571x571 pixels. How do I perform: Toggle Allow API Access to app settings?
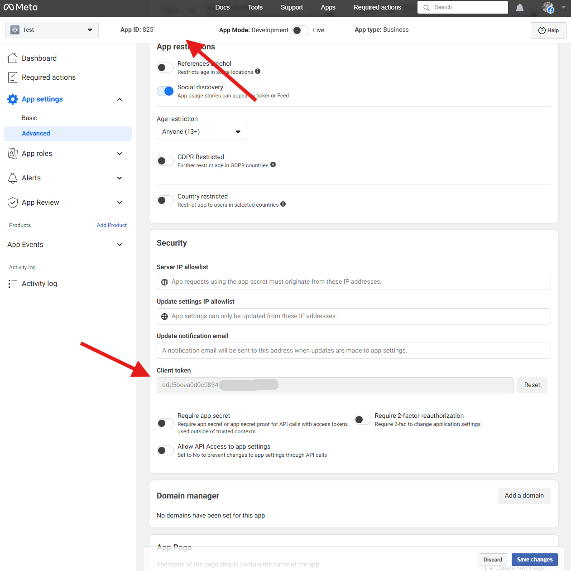(x=165, y=450)
